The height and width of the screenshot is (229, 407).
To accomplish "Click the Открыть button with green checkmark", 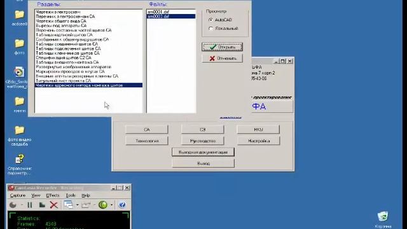I will click(x=222, y=47).
